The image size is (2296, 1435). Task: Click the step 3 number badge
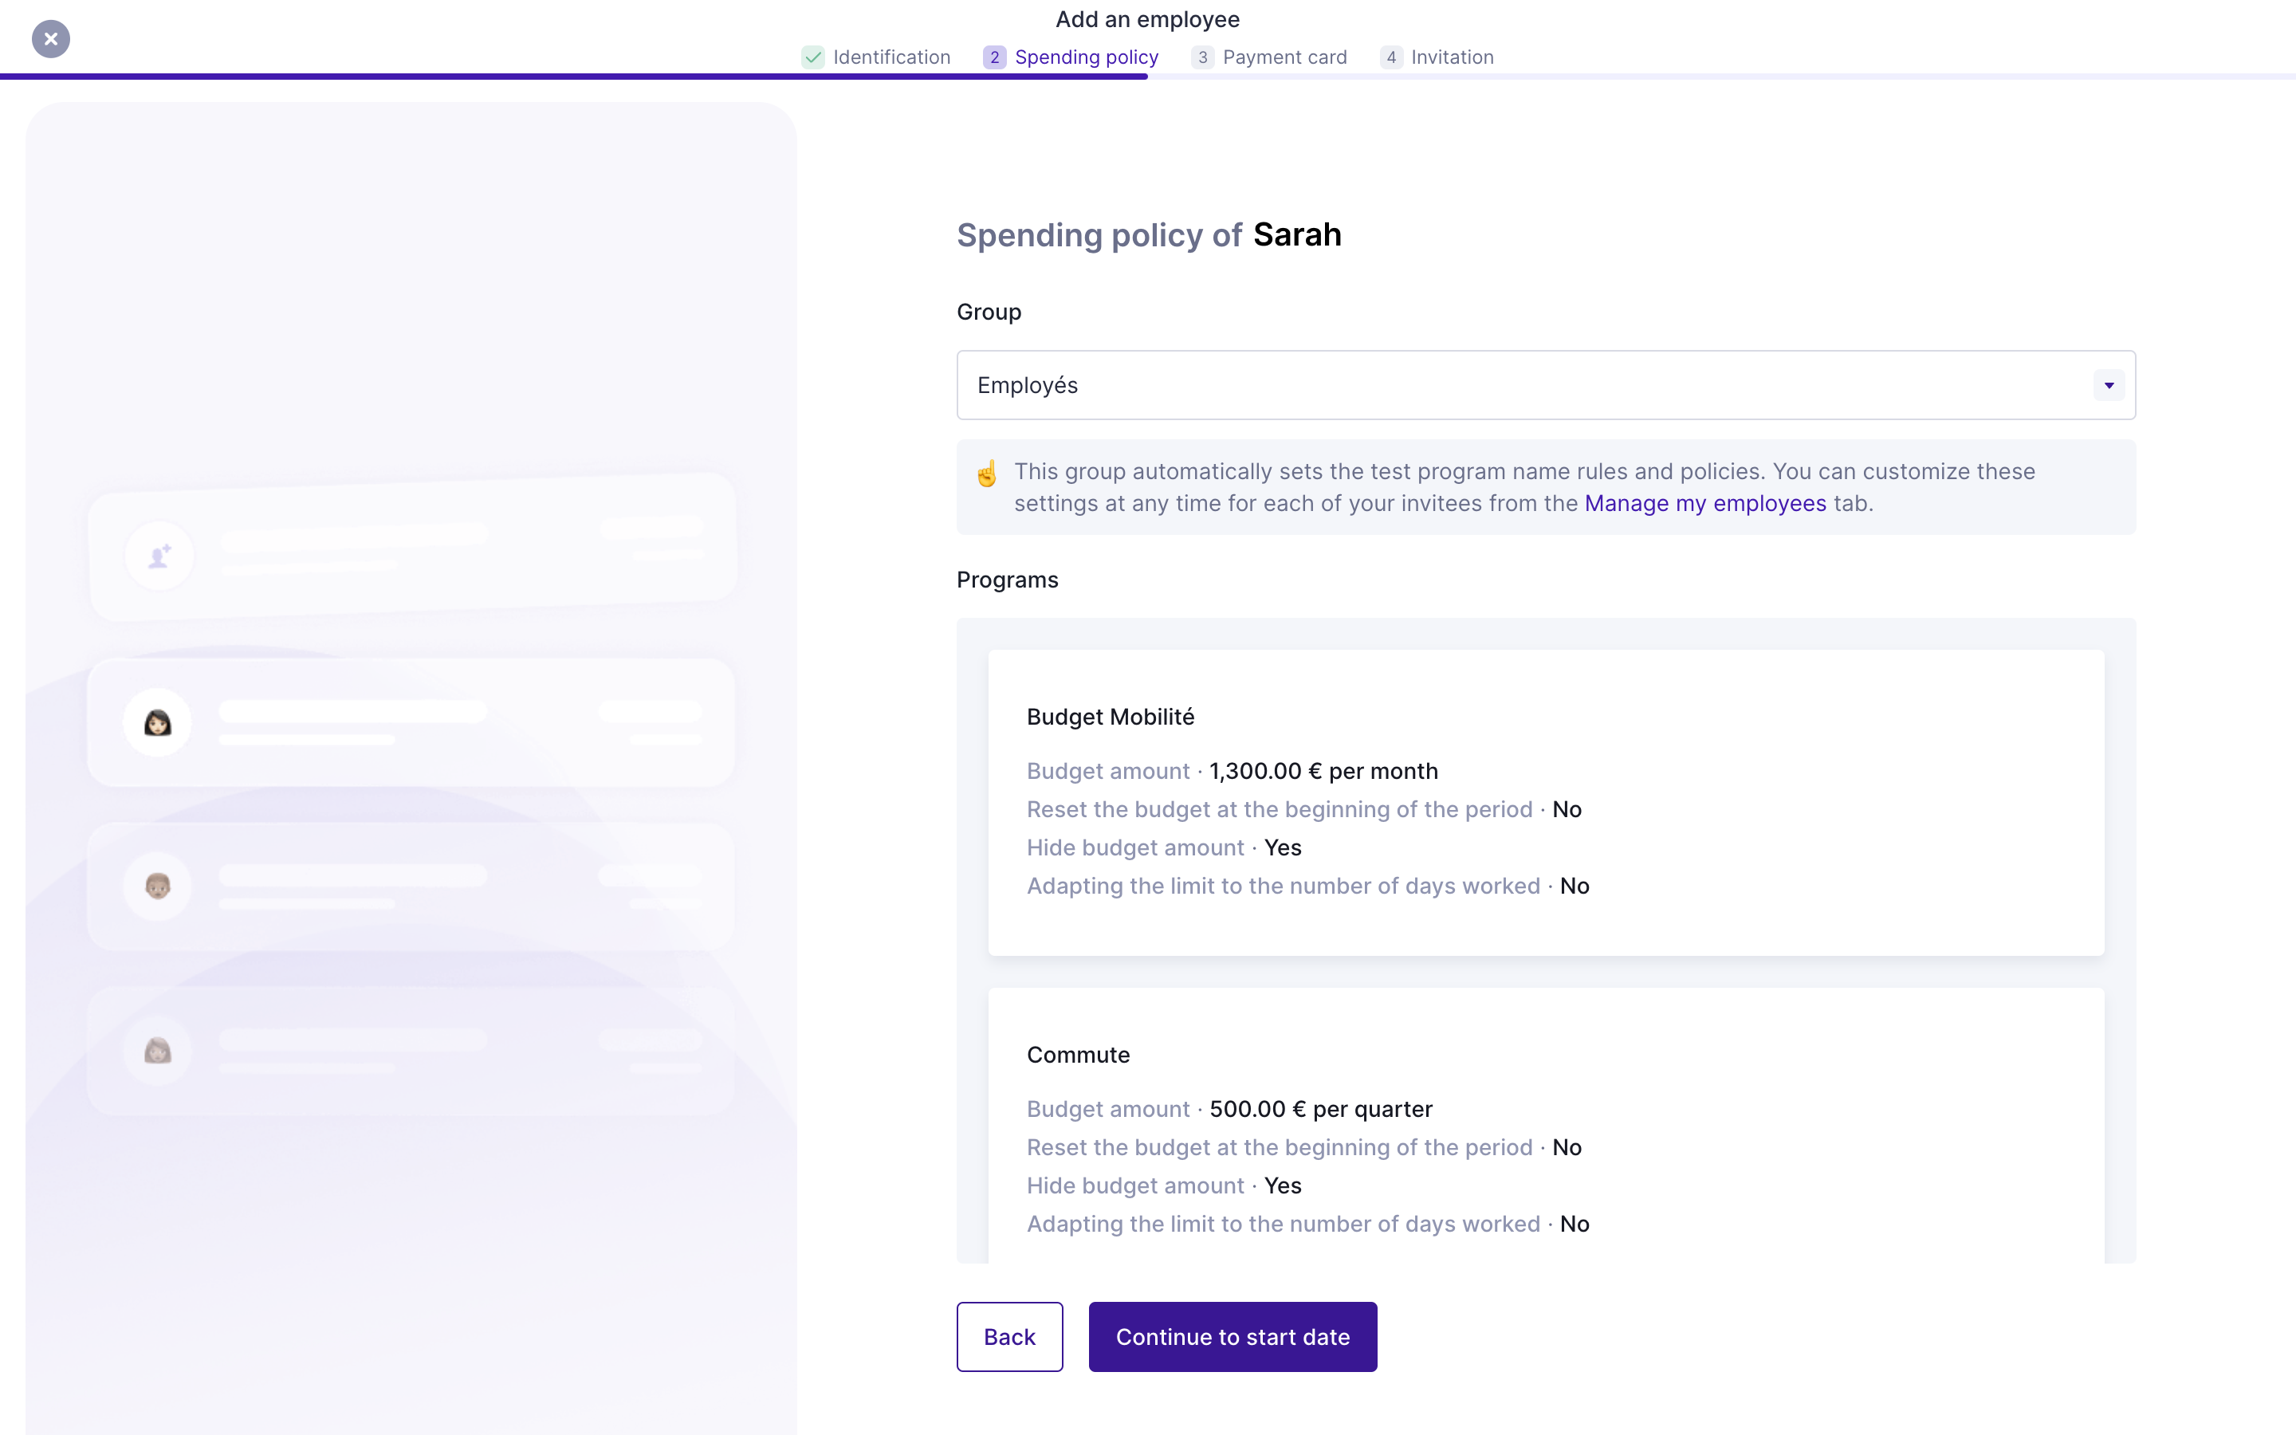1202,57
